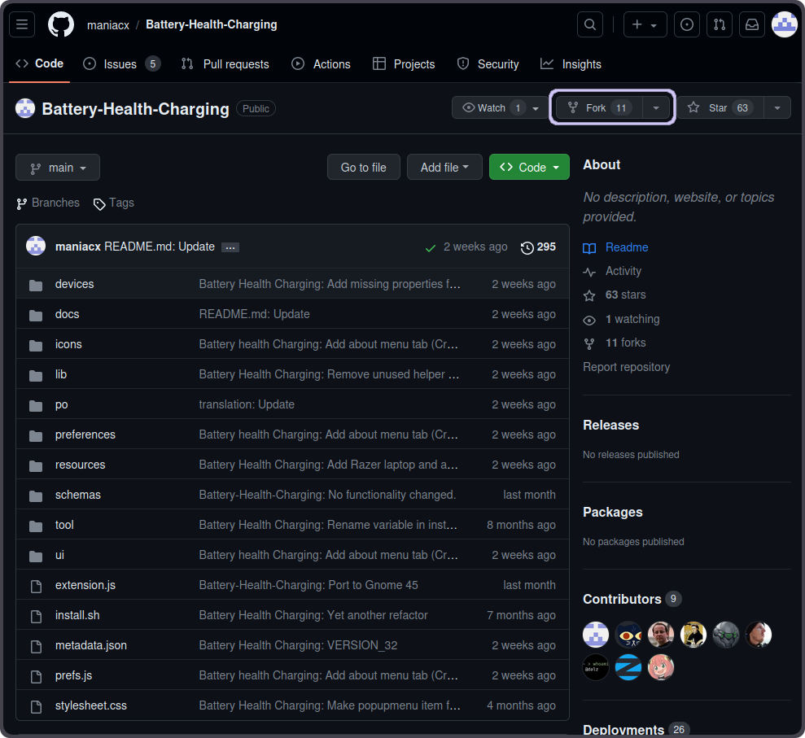This screenshot has width=805, height=738.
Task: Open the main branch dropdown
Action: (x=58, y=168)
